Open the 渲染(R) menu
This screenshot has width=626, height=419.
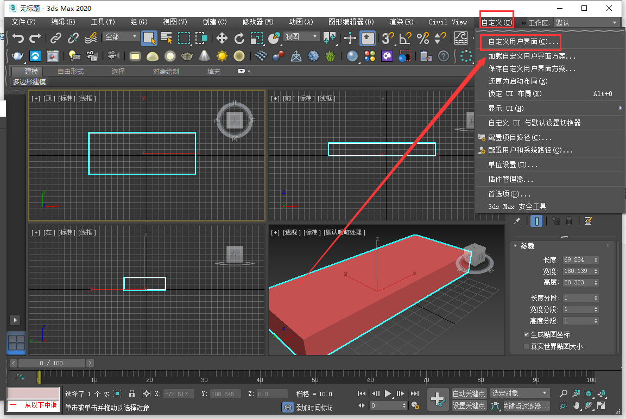[x=401, y=22]
